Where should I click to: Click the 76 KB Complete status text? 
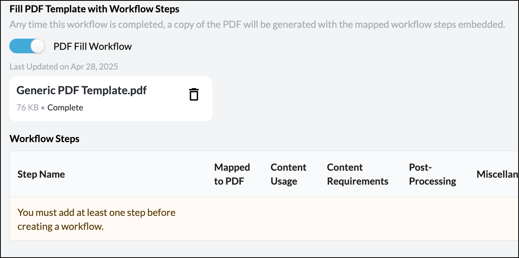coord(50,107)
